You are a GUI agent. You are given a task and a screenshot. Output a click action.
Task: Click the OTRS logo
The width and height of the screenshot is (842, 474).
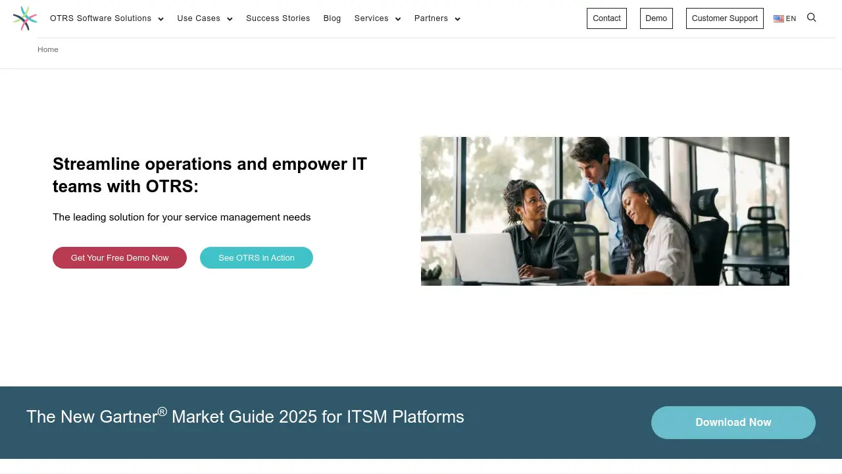pyautogui.click(x=24, y=18)
